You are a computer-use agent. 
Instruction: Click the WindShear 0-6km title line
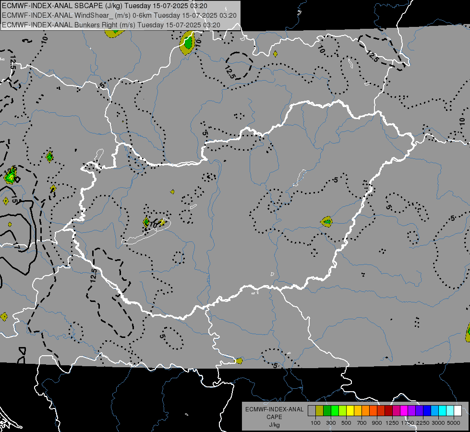119,15
